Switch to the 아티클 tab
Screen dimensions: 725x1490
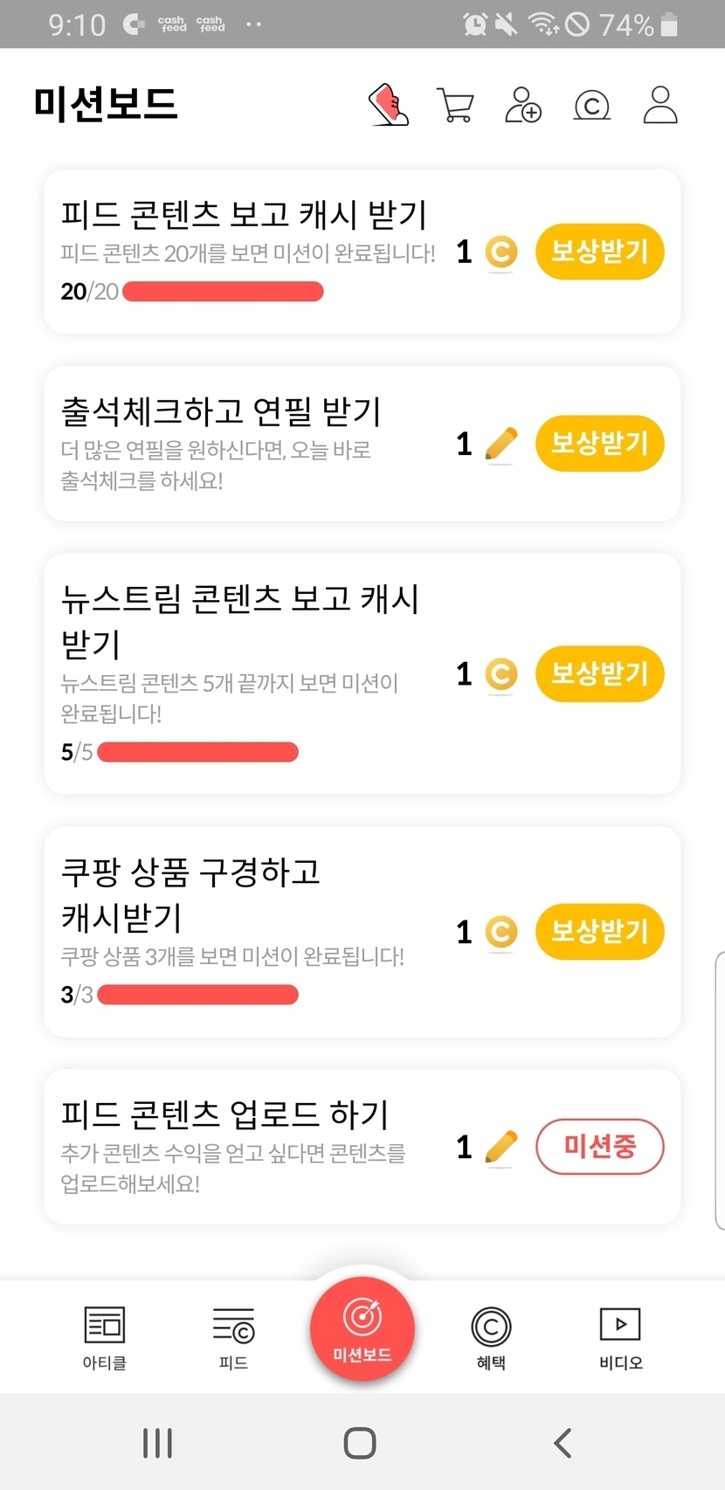[105, 1336]
